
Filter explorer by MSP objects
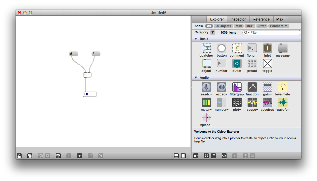point(250,26)
